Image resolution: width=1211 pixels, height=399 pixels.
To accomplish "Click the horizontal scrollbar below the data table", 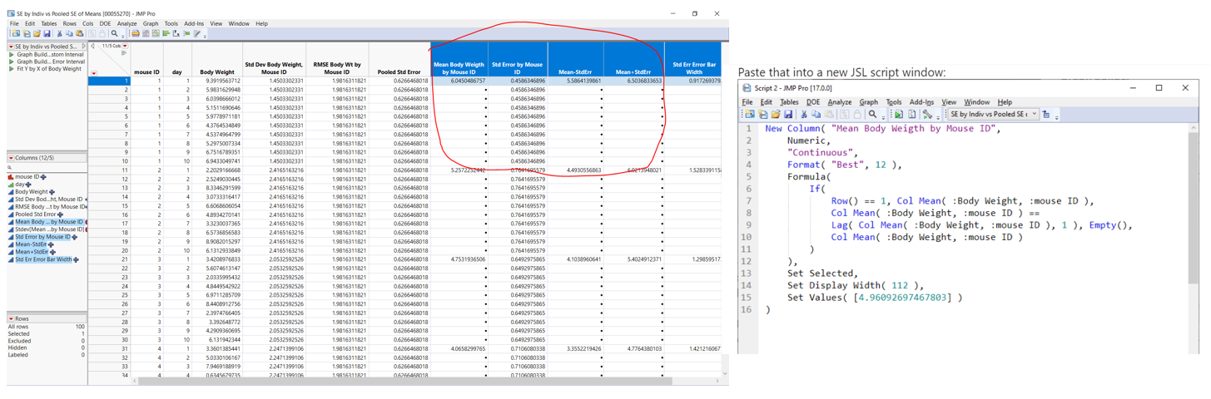I will [x=400, y=382].
